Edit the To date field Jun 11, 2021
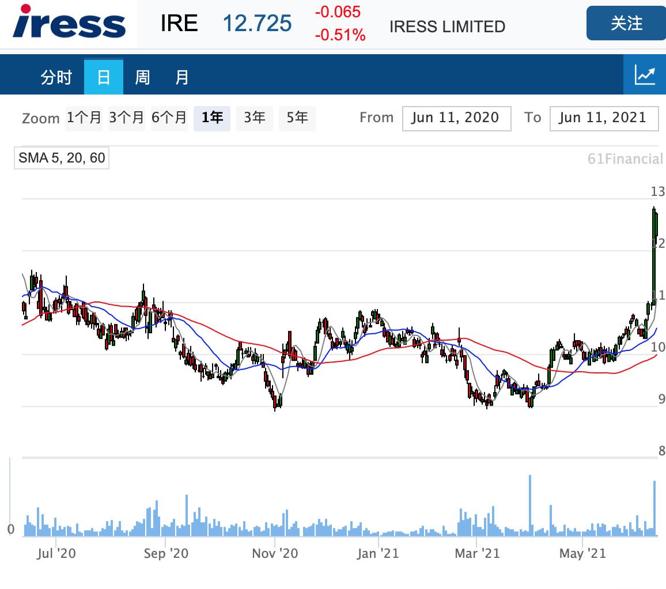This screenshot has height=589, width=666. (x=604, y=118)
